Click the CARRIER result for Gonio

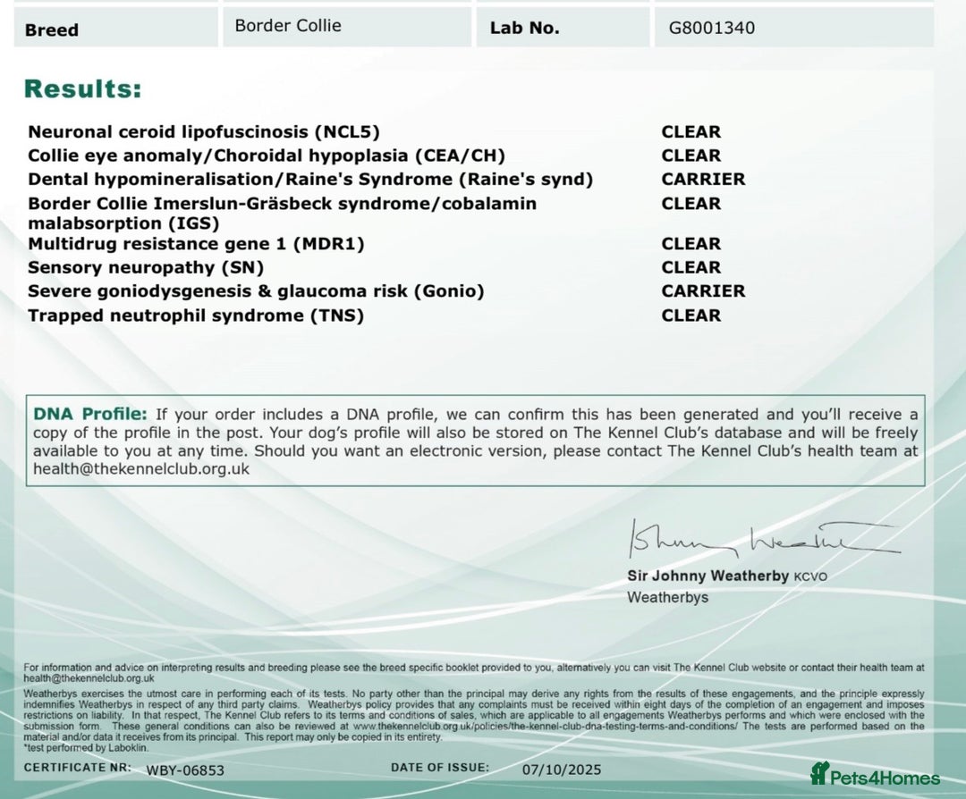tap(703, 291)
